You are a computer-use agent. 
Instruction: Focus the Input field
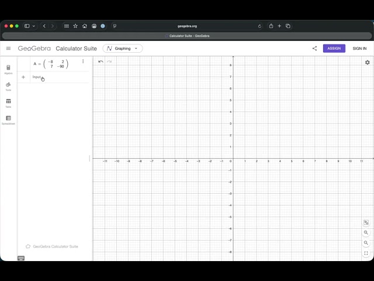[x=60, y=77]
